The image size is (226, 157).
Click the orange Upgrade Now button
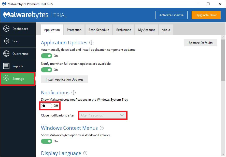pos(206,15)
